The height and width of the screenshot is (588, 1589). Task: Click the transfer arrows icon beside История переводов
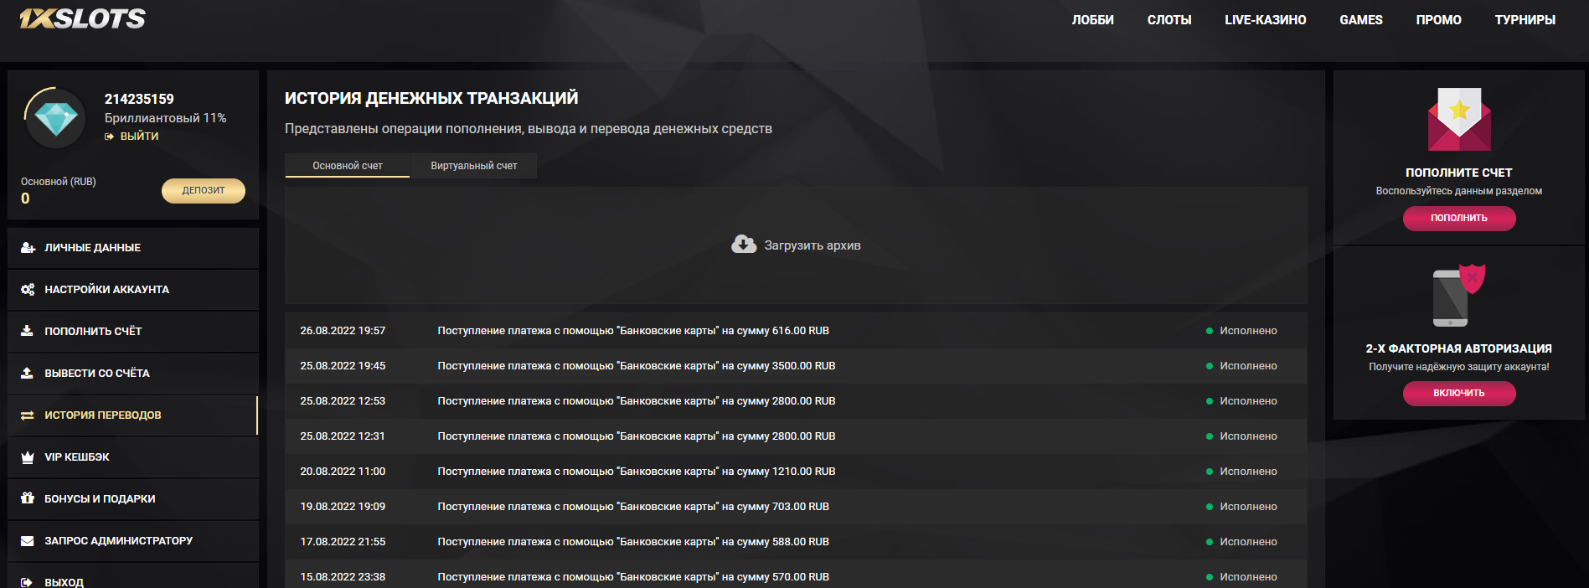pyautogui.click(x=28, y=415)
